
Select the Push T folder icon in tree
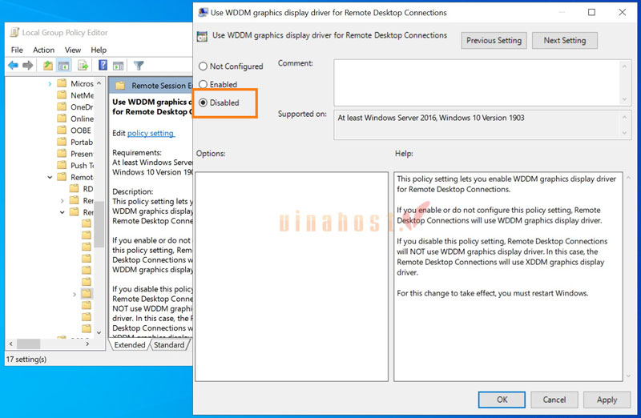62,165
